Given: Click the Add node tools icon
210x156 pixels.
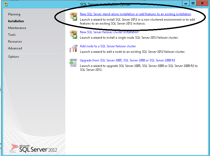Looking at the screenshot, I should [73, 49].
